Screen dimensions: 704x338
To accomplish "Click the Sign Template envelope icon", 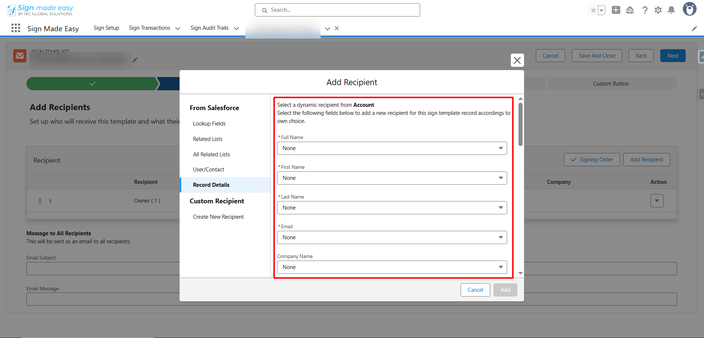I will [x=20, y=56].
